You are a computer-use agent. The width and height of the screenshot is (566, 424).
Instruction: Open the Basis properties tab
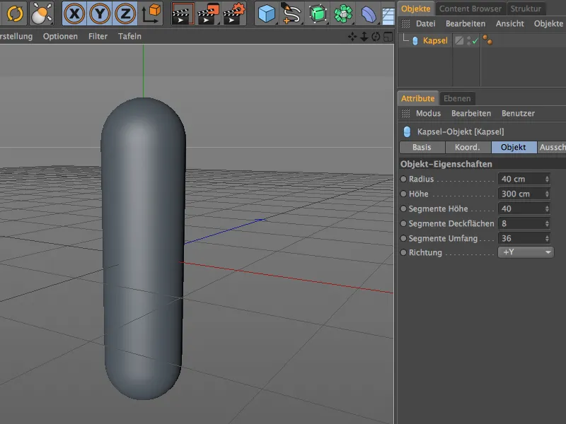click(422, 147)
